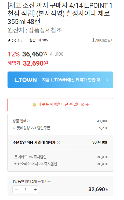Image resolution: width=124 pixels, height=200 pixels.
Task: Click the bell icon in coupon box
Action: coord(34,105)
